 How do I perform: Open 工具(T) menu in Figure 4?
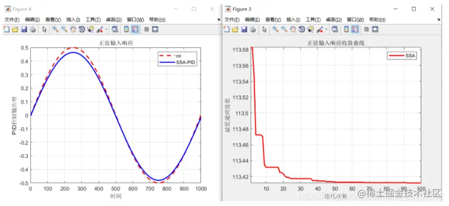93,20
